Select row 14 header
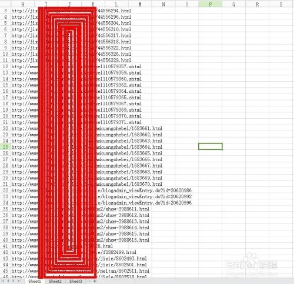This screenshot has height=284, width=294. tap(5, 79)
